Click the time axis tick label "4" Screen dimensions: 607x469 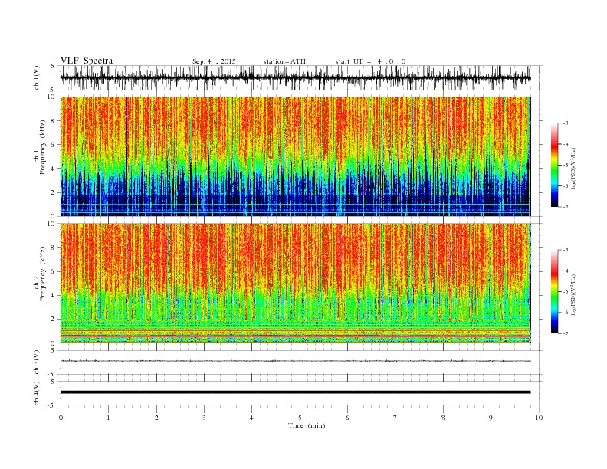coord(251,418)
